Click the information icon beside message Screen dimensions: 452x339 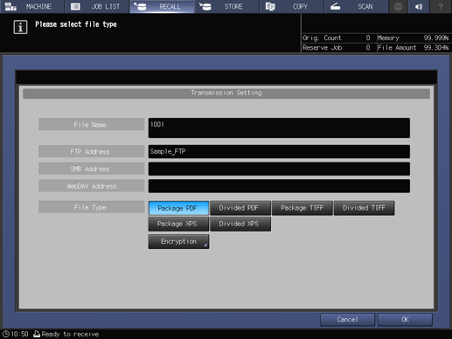20,27
